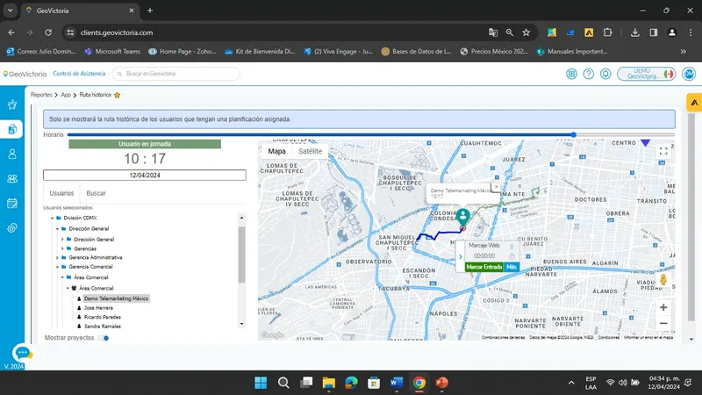Open the groups icon in left sidebar
Viewport: 702px width, 395px height.
click(12, 179)
